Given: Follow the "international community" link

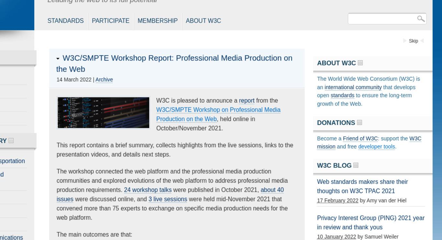Looking at the screenshot, I should point(353,87).
